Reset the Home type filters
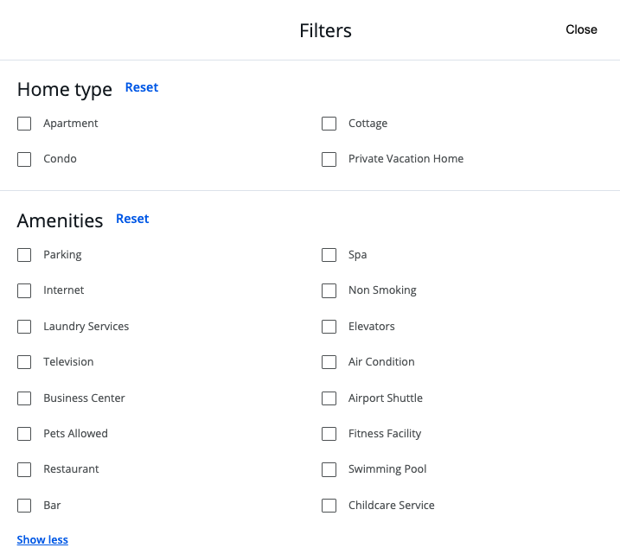Viewport: 620px width, 554px height. coord(142,87)
